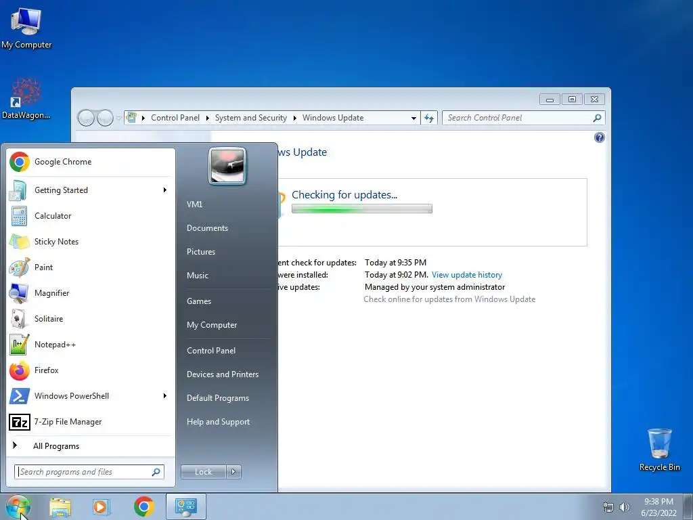This screenshot has height=520, width=693.
Task: Open Help and Support
Action: (x=218, y=422)
